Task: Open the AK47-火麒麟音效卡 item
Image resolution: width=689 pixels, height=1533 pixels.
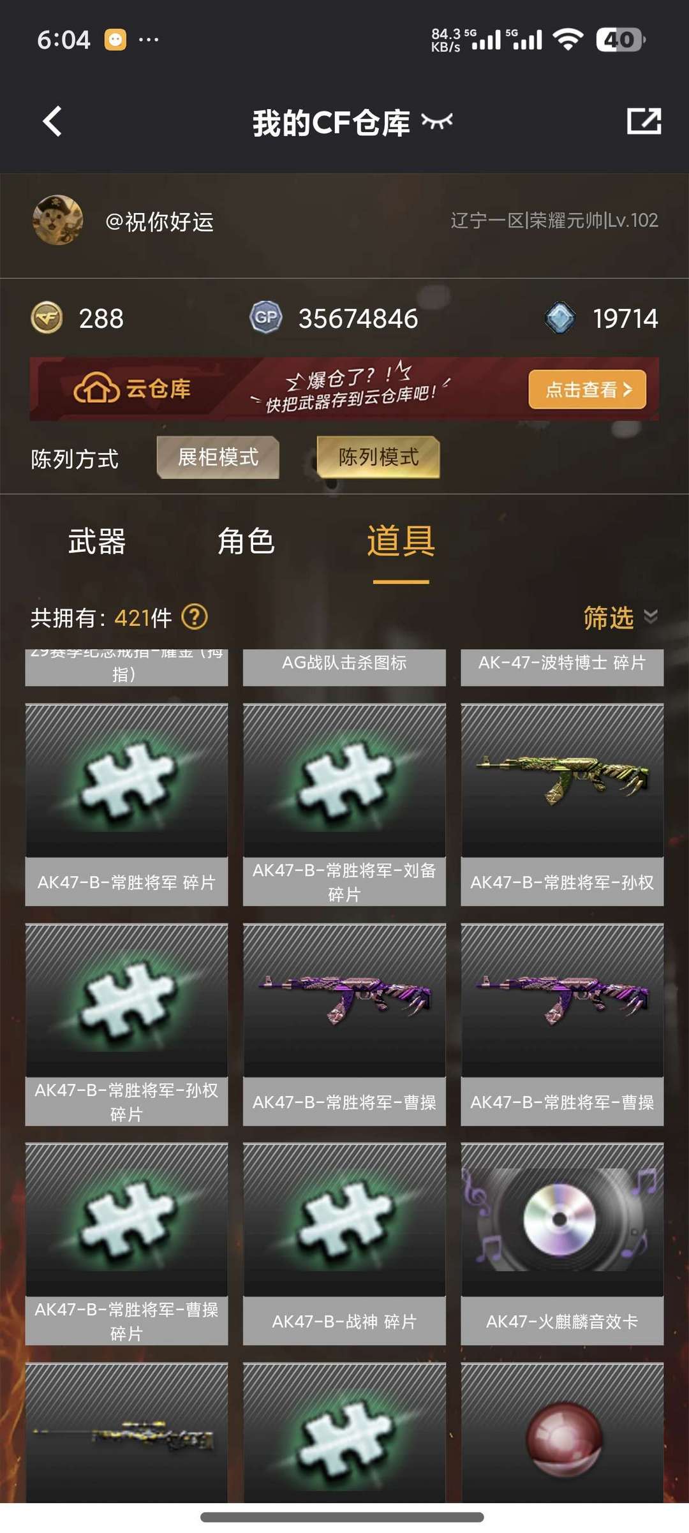Action: coord(562,1244)
